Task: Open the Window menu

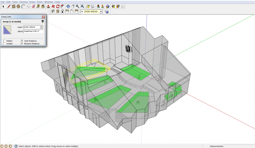Action: [x=49, y=2]
